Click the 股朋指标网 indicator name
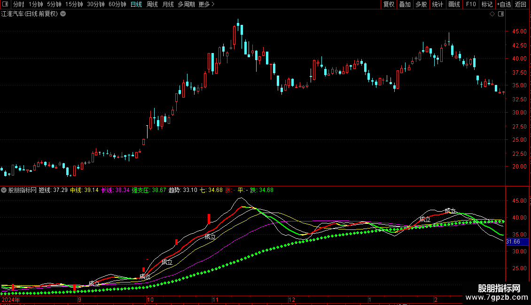 point(23,190)
